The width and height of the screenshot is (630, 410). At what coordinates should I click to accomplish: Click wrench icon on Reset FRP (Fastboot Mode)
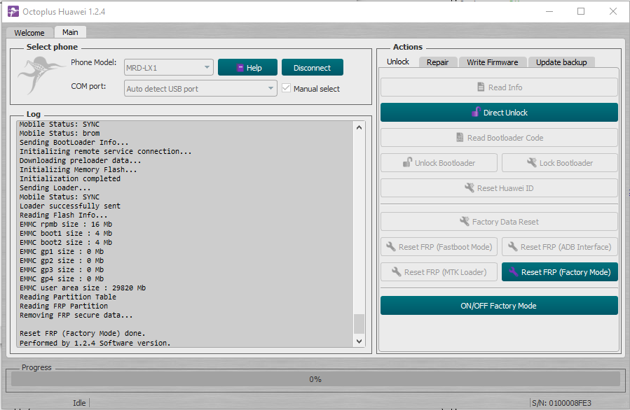click(391, 247)
